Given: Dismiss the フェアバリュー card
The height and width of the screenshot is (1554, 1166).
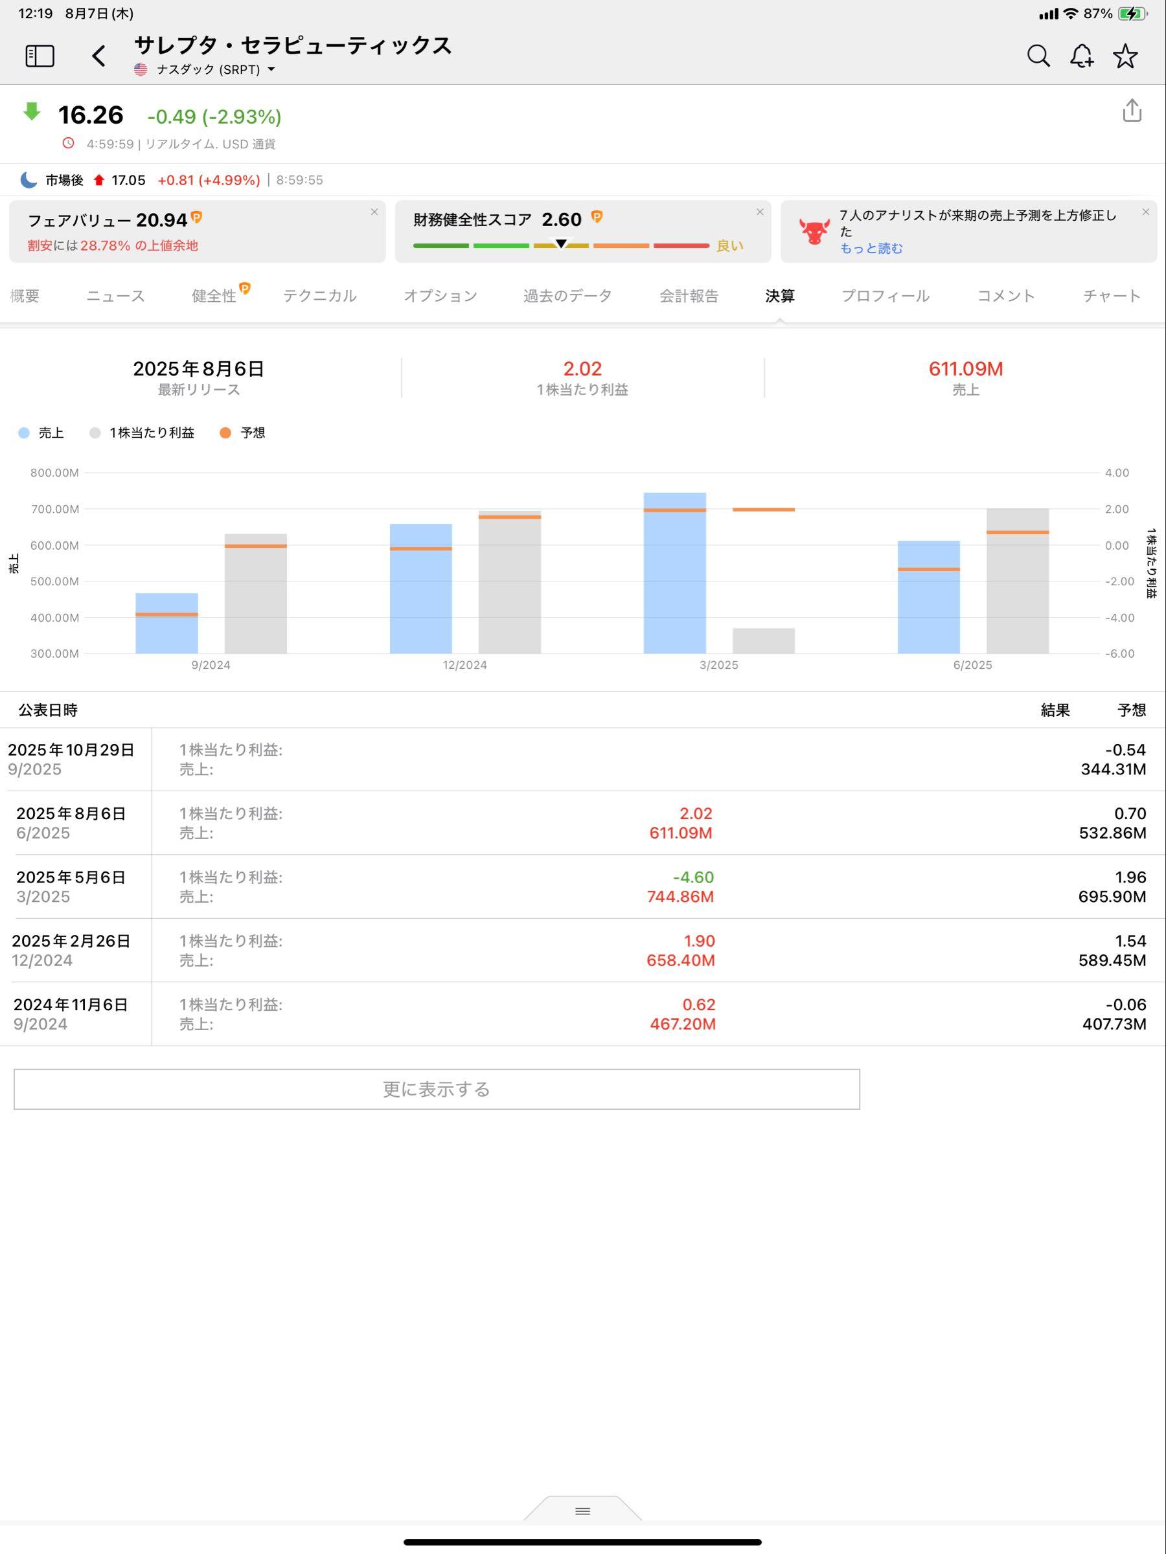Looking at the screenshot, I should pos(374,212).
